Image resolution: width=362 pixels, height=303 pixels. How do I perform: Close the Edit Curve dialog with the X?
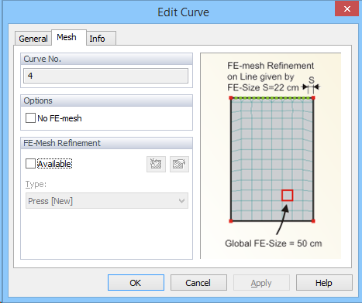tap(346, 9)
